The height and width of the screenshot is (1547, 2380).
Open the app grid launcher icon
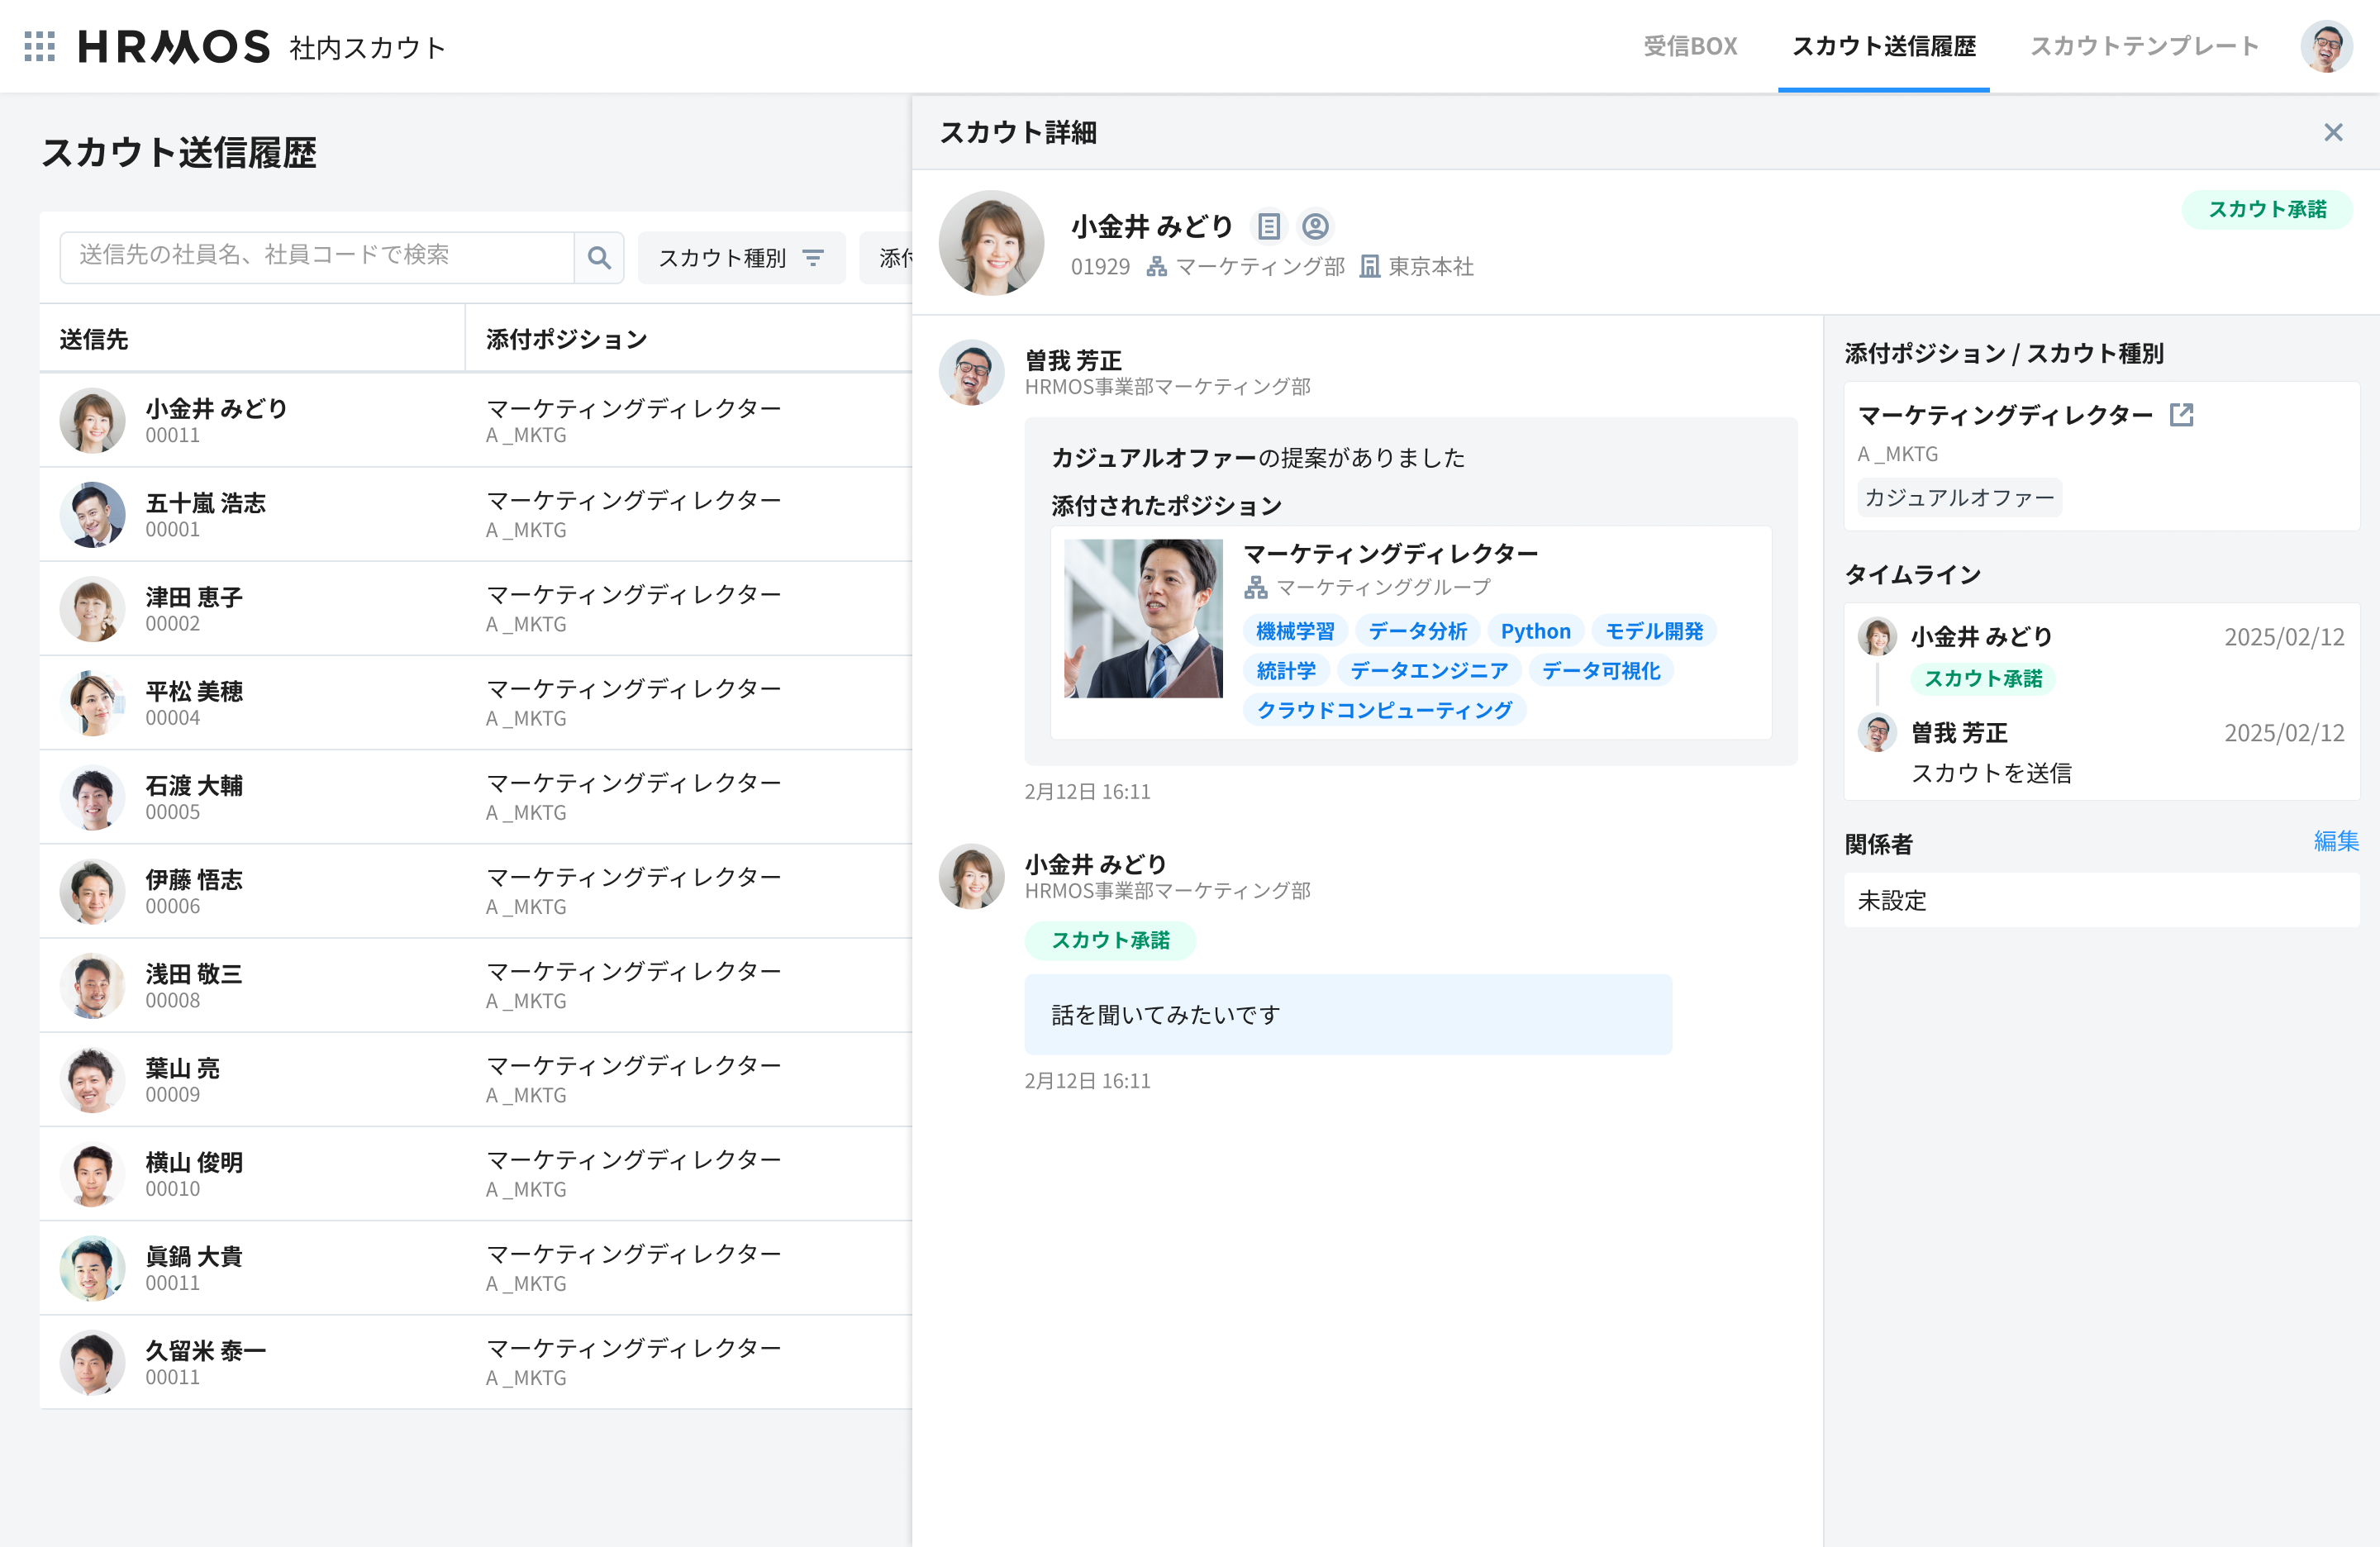[39, 46]
